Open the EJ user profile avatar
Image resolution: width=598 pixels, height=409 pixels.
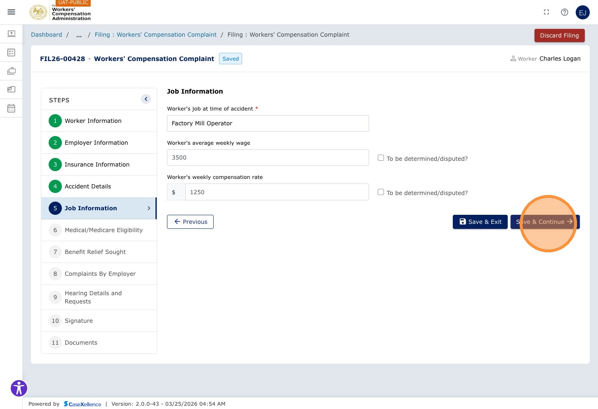tap(583, 12)
